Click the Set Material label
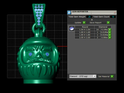This screenshot has width=124, height=93. click(x=104, y=76)
